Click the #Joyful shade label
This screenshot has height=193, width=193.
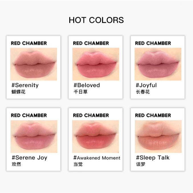click(146, 85)
